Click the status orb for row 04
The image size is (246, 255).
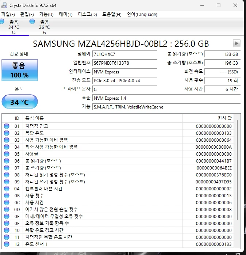coord(7,147)
